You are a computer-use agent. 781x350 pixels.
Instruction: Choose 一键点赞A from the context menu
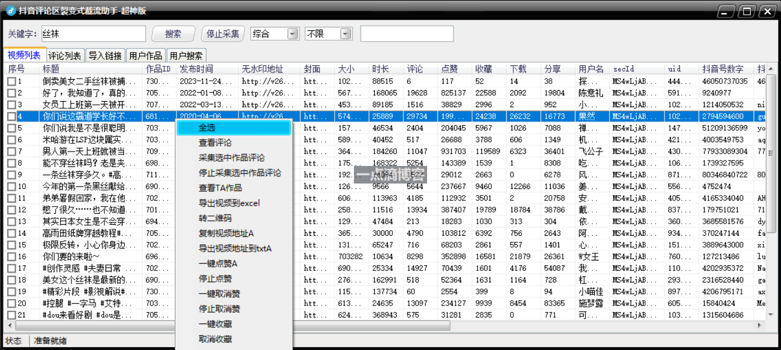[x=234, y=264]
